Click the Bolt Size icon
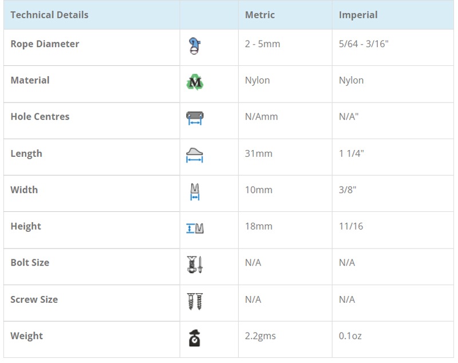Image resolution: width=458 pixels, height=363 pixels. coord(195,264)
